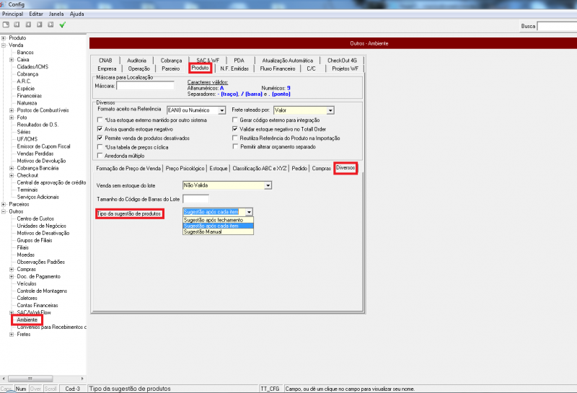The image size is (577, 393).
Task: Go to last record toolbar icon
Action: pos(50,25)
